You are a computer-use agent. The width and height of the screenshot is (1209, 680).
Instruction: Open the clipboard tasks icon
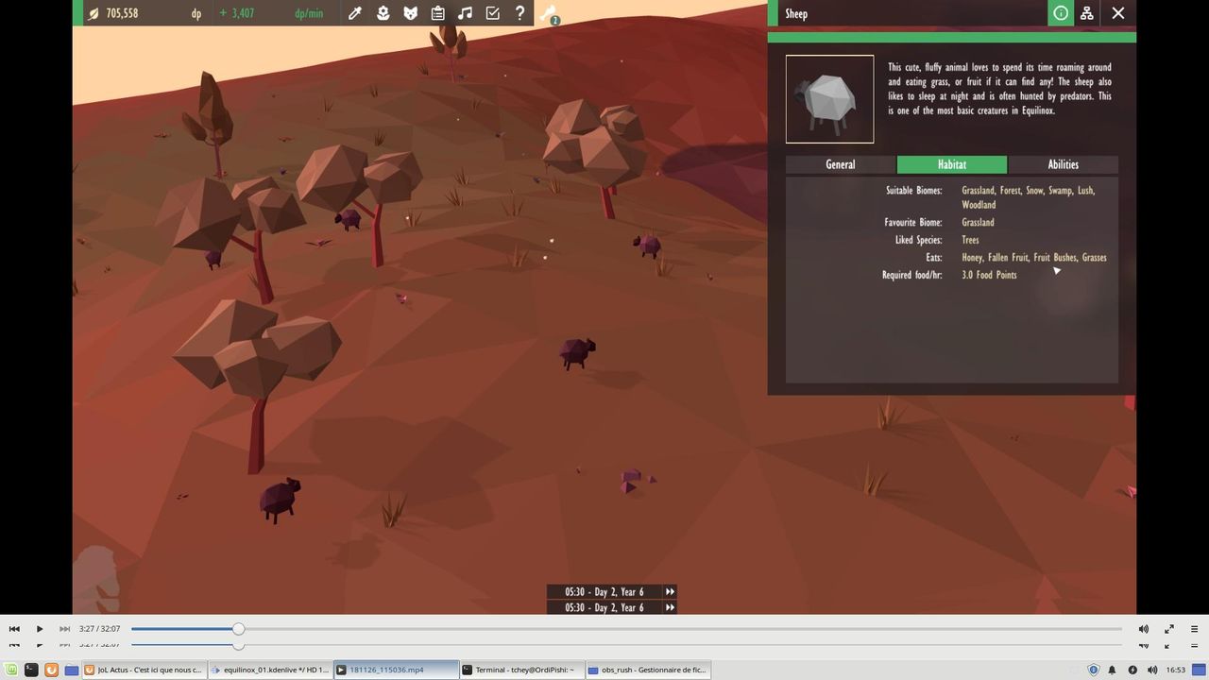tap(437, 13)
